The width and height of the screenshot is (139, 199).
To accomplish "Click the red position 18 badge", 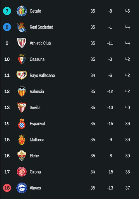I will coord(7,188).
